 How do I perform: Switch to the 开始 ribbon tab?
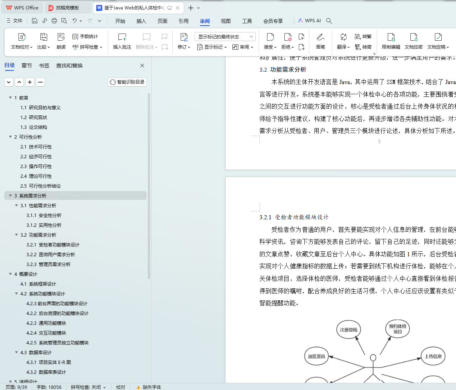[x=120, y=21]
